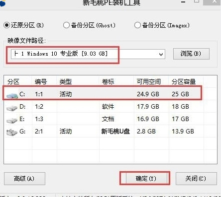
Task: Click the 13.9 GB capacity value
Action: point(183,131)
